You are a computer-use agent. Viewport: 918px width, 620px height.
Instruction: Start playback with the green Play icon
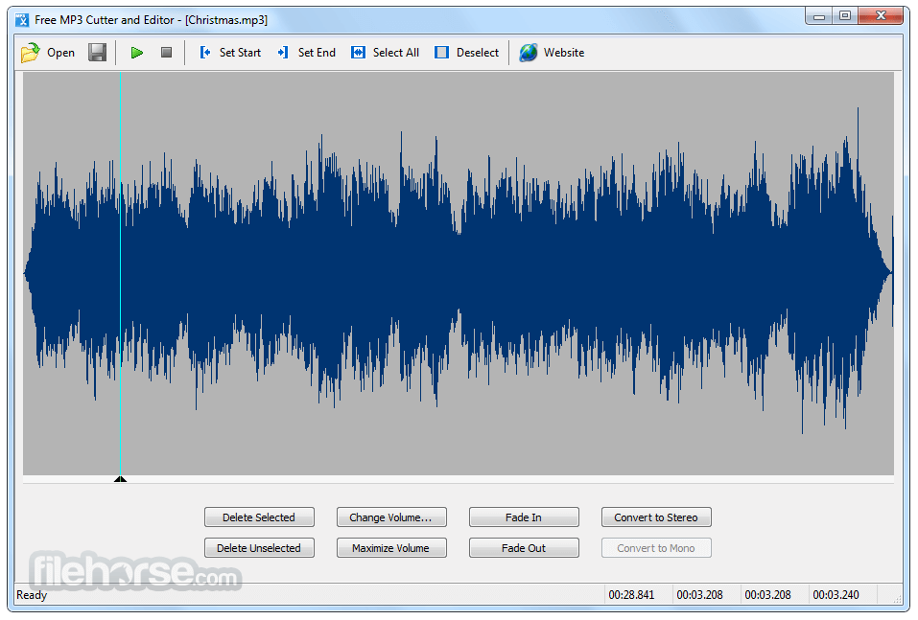pos(137,53)
